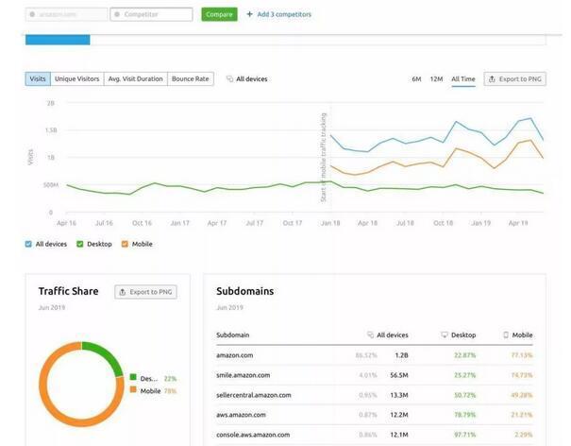Open the smile.amazon.com subdomain row
571x446 pixels.
click(244, 375)
